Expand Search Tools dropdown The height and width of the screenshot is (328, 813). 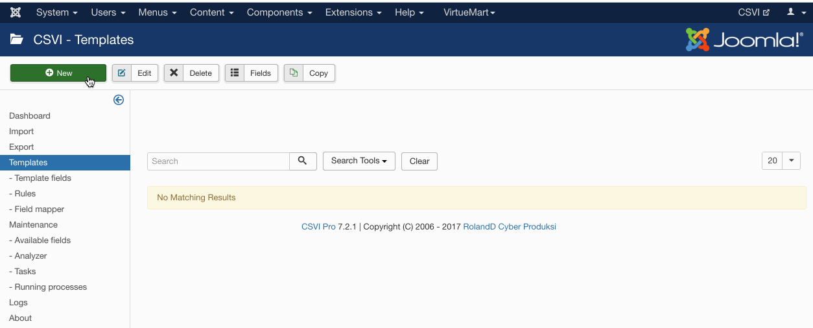click(359, 161)
